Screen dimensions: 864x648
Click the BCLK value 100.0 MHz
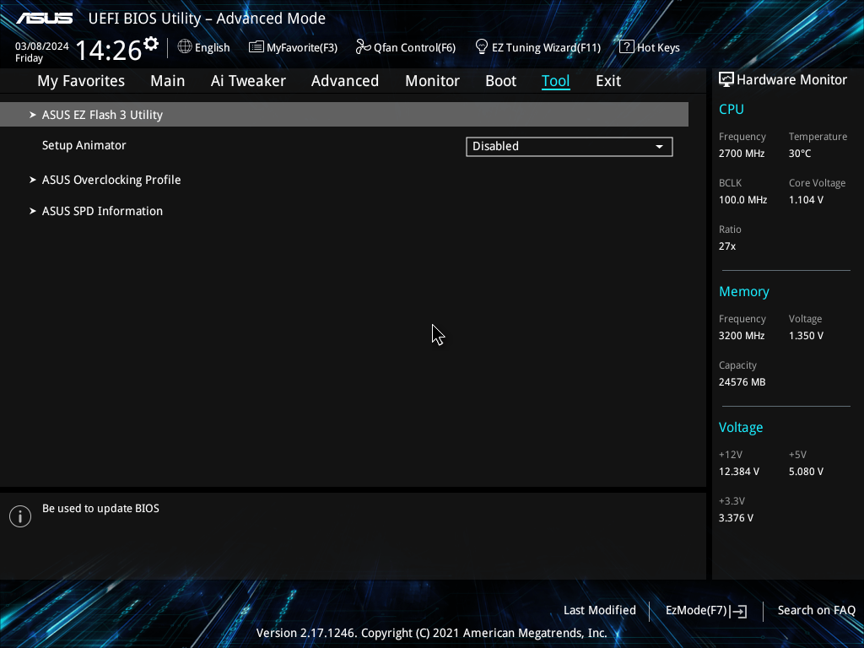coord(742,200)
